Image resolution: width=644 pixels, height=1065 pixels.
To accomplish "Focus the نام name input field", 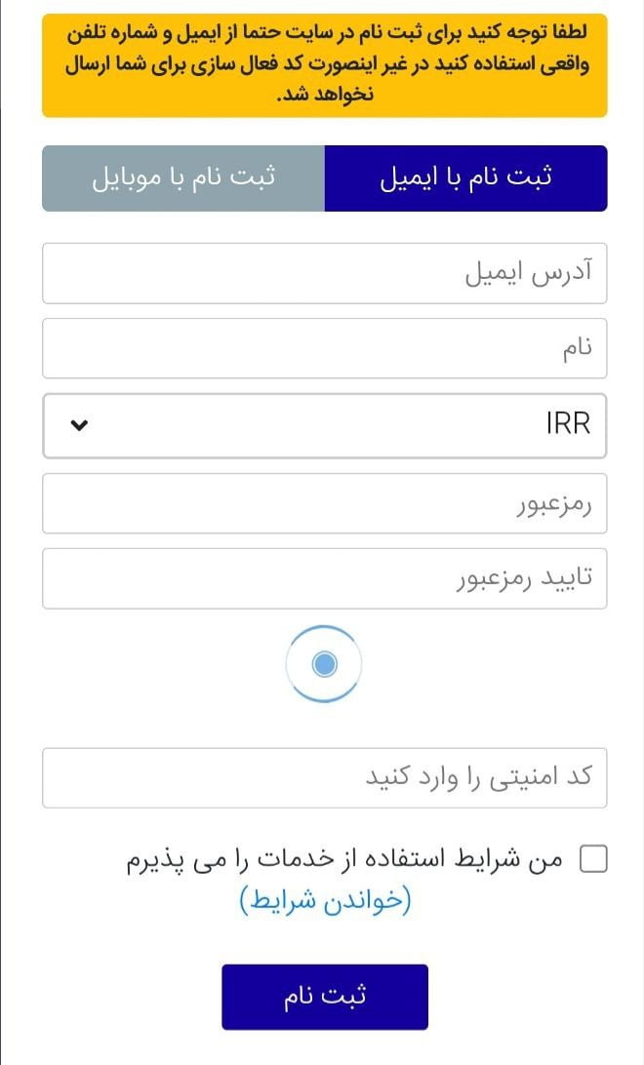I will point(324,348).
